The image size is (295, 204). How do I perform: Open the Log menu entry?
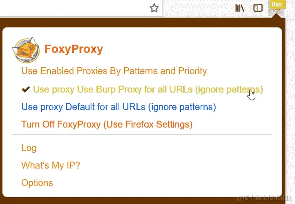click(x=29, y=148)
